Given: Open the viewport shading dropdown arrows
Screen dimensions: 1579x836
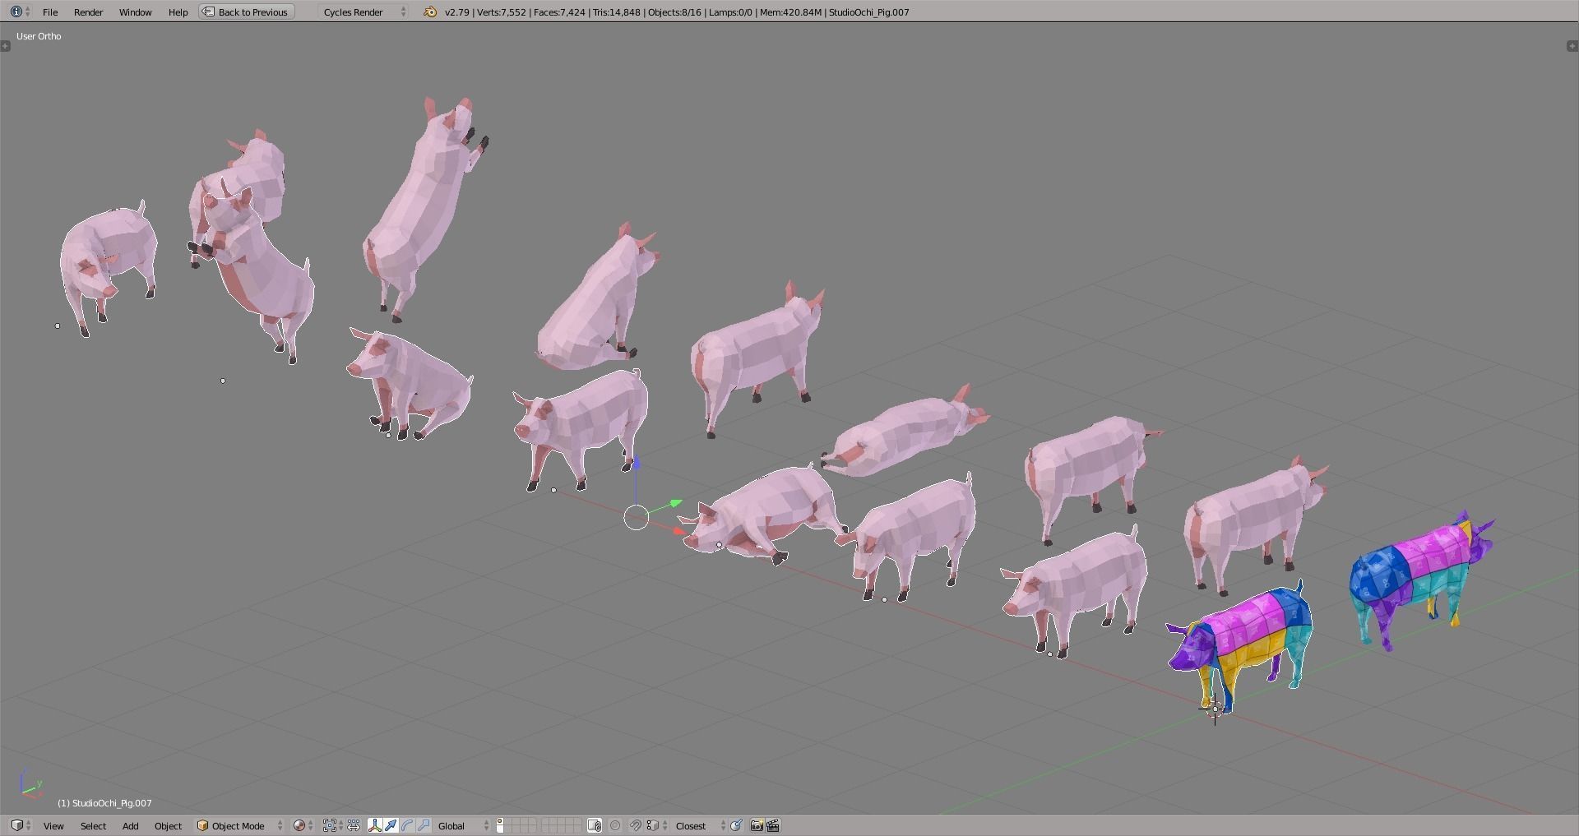Looking at the screenshot, I should pyautogui.click(x=311, y=825).
